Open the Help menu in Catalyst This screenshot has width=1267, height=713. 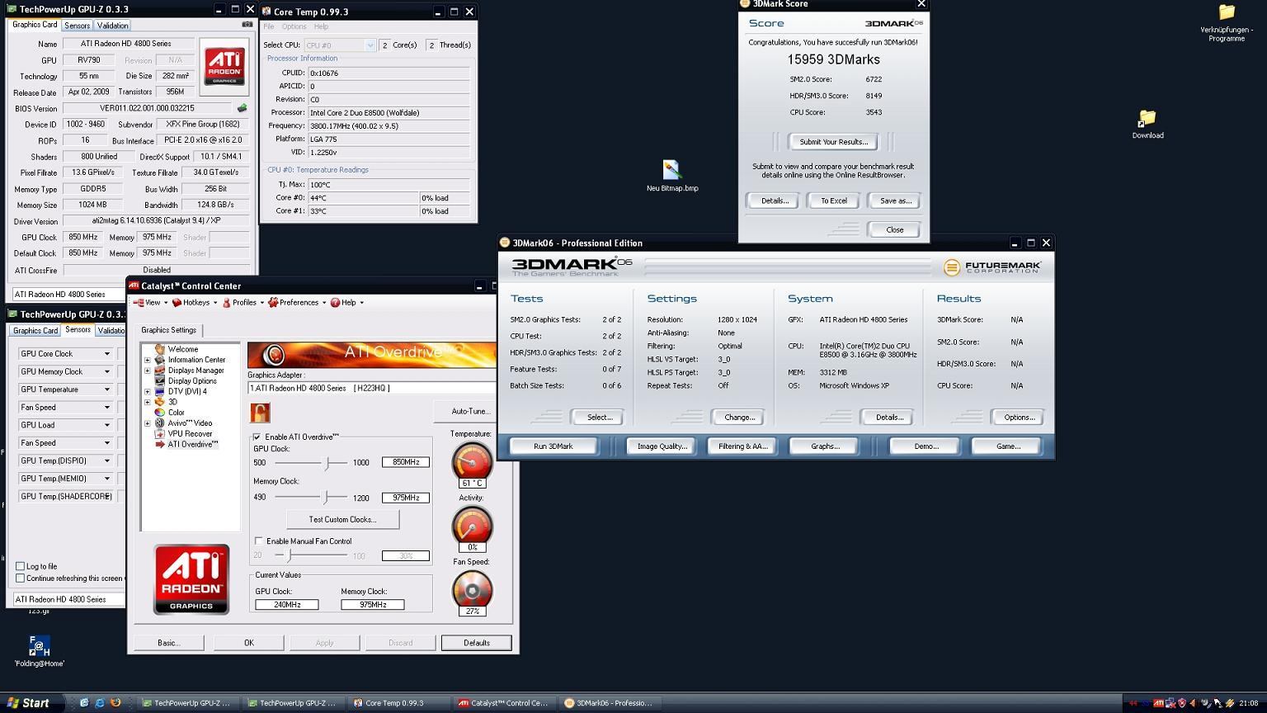coord(347,303)
